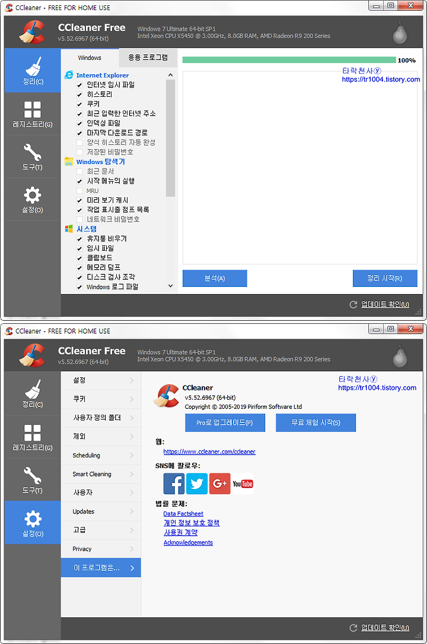Open the Privacy settings row
The height and width of the screenshot is (644, 427).
[x=101, y=549]
